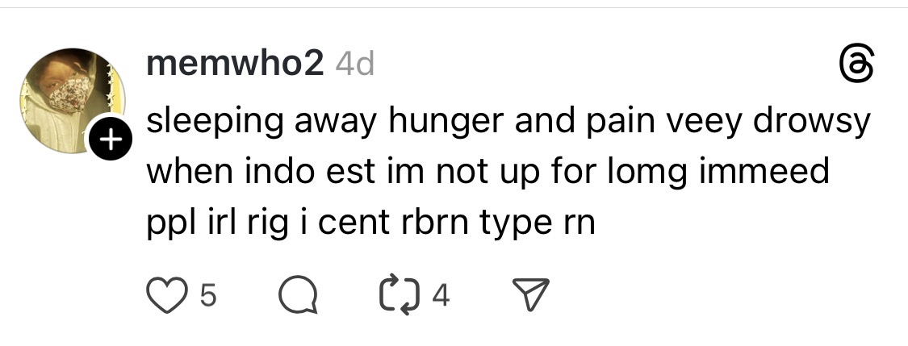Follow memwho2 with the plus badge

110,138
